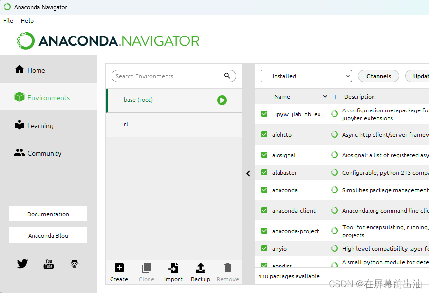The width and height of the screenshot is (429, 293).
Task: Click the Name column sort arrow
Action: (x=325, y=96)
